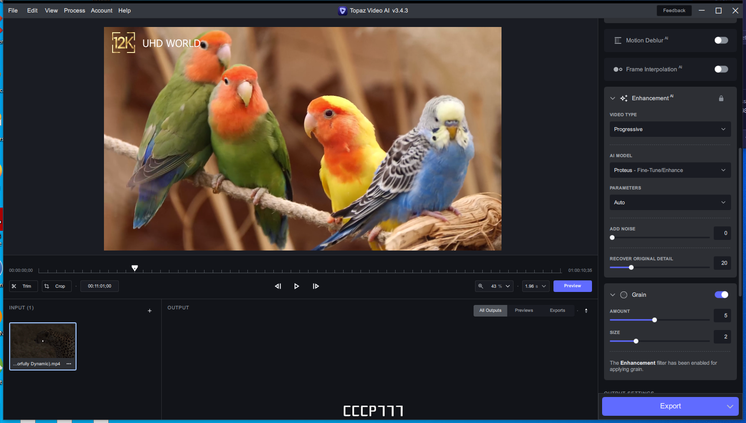Click the Enhancement lock icon
The width and height of the screenshot is (746, 423).
(x=721, y=98)
